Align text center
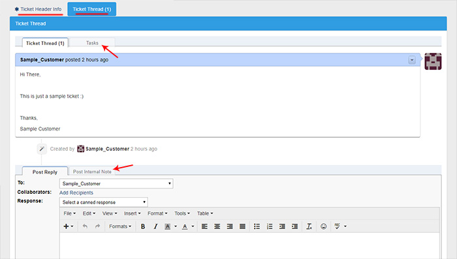Image resolution: width=457 pixels, height=259 pixels. click(x=217, y=226)
